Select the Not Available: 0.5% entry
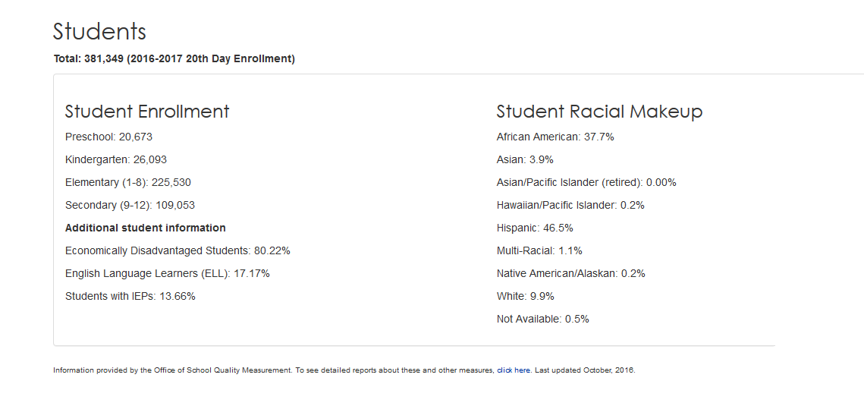 [x=543, y=319]
